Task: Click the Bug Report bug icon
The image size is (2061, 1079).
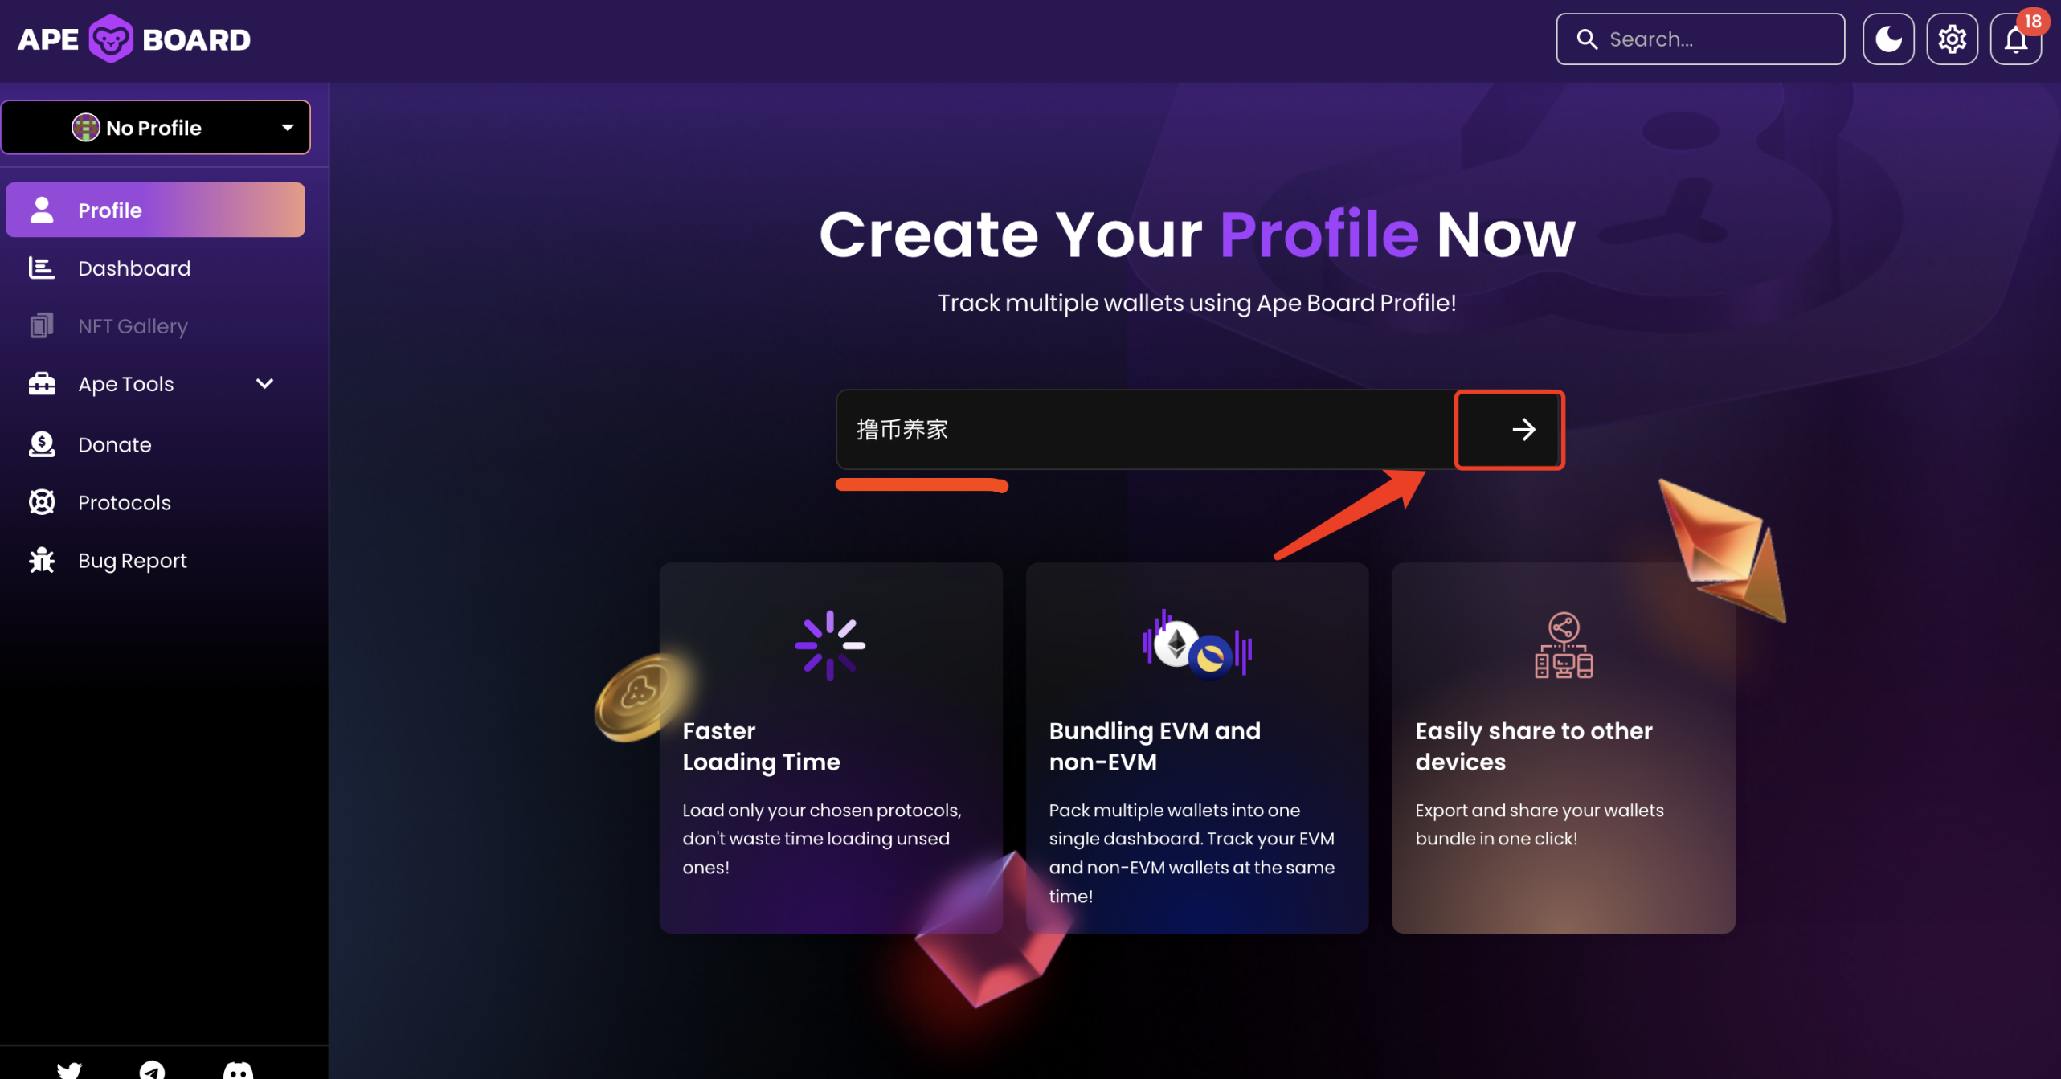Action: [x=42, y=561]
